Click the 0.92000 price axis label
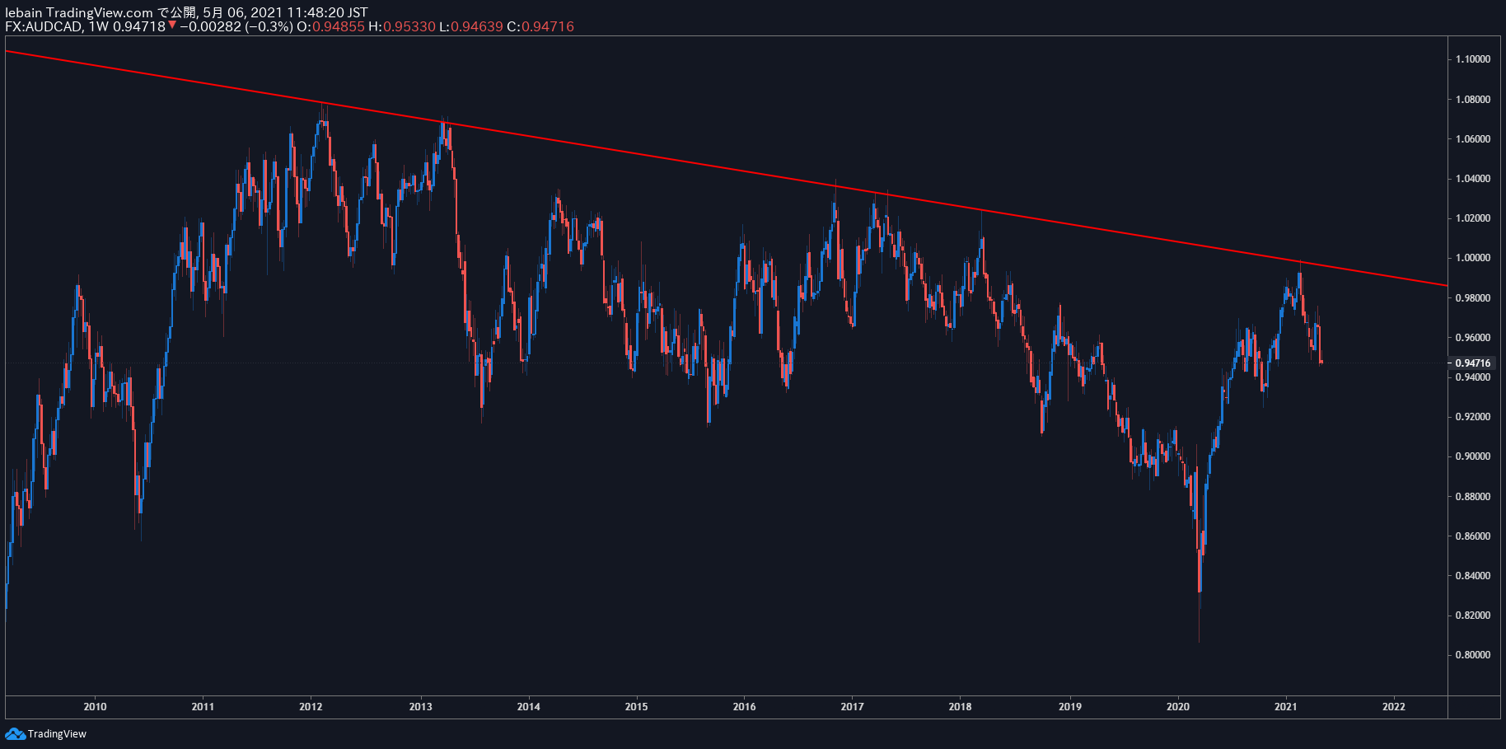Viewport: 1506px width, 749px height. click(x=1473, y=417)
